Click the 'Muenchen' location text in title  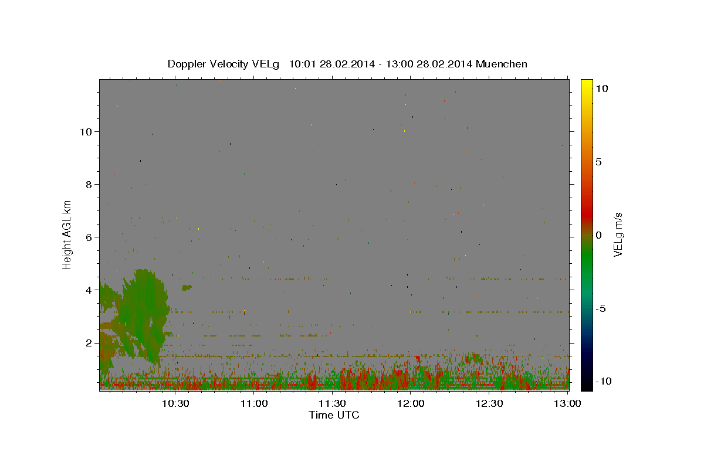[502, 64]
